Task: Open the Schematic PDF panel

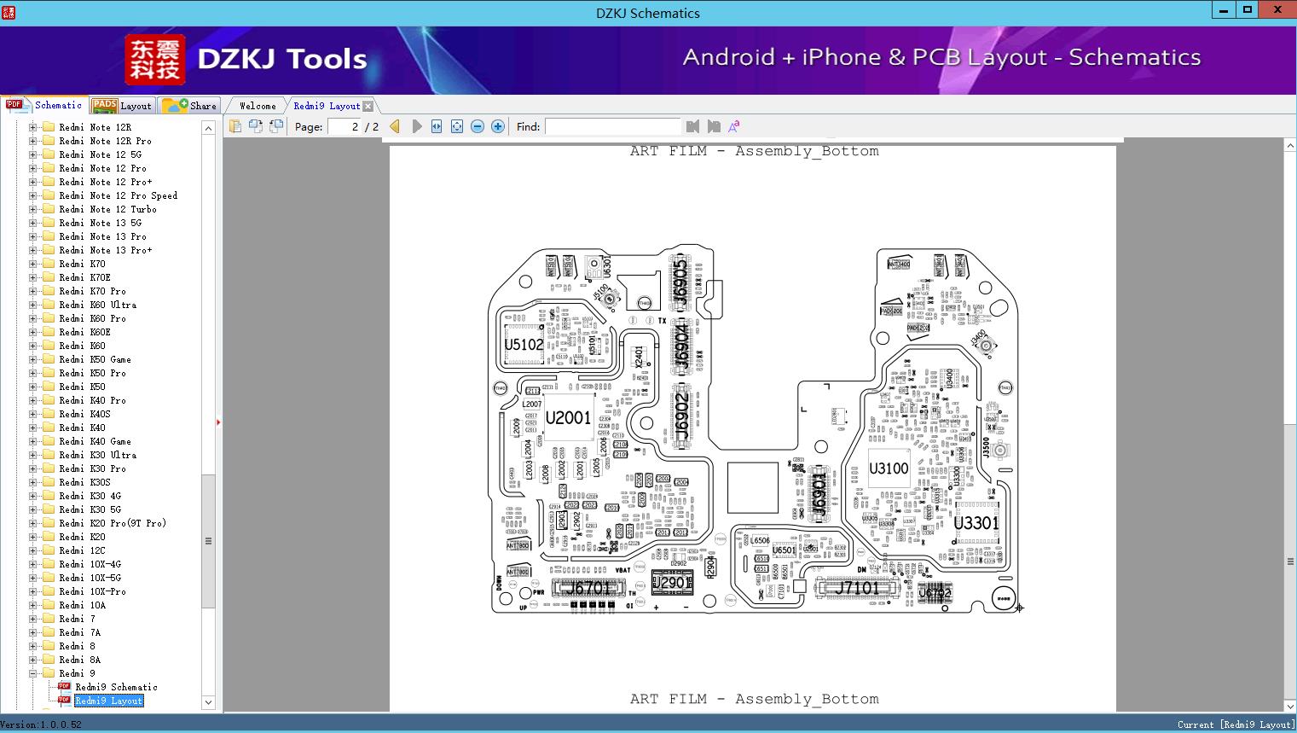Action: (x=49, y=105)
